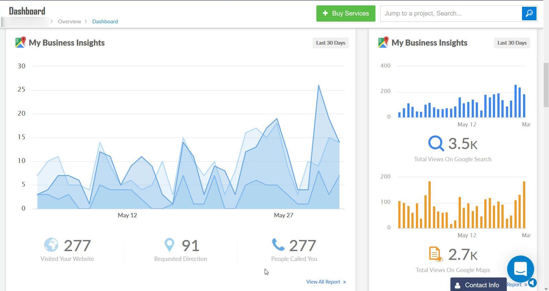Click the Google Search magnifier icon beside 3.5K
This screenshot has height=291, width=549.
tap(436, 143)
